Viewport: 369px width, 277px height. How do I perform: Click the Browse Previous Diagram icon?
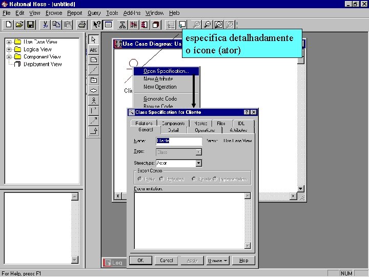tap(182, 25)
